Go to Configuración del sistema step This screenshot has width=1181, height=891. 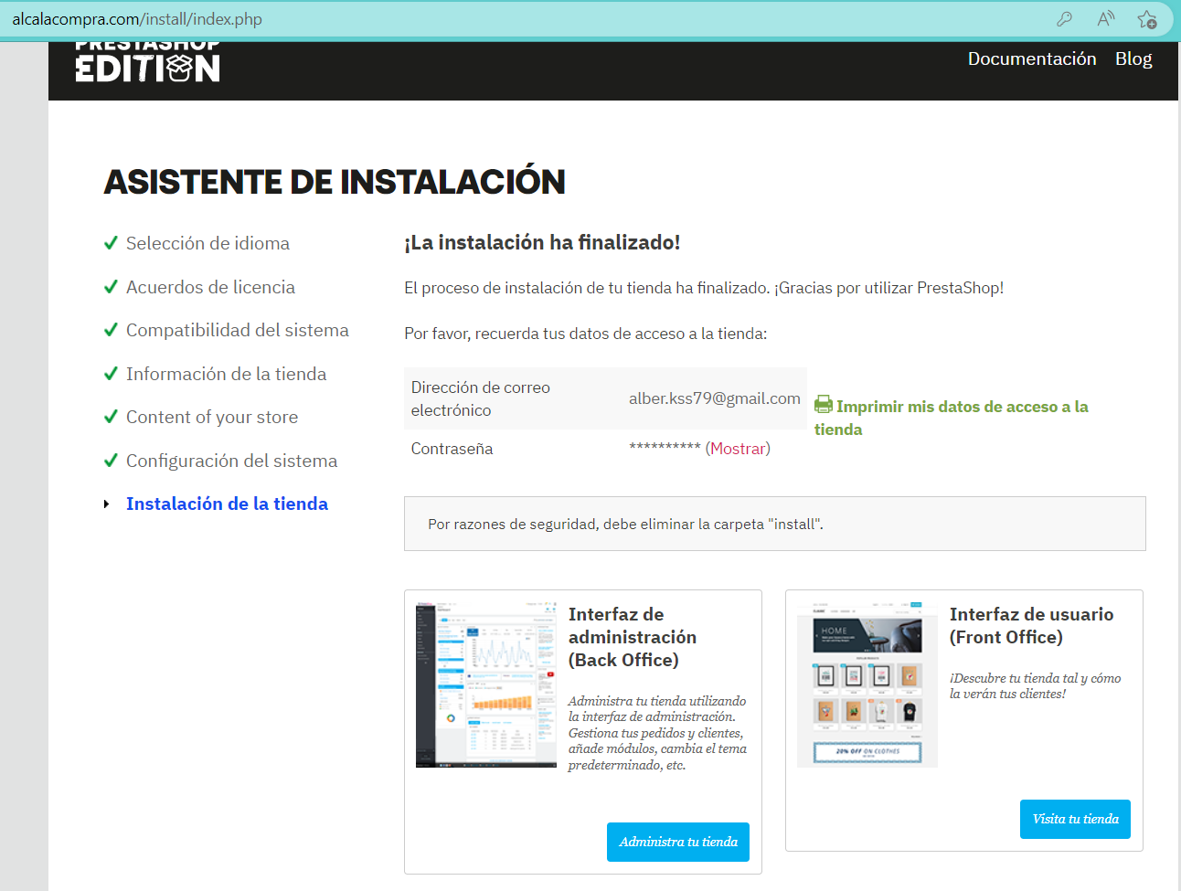coord(231,461)
